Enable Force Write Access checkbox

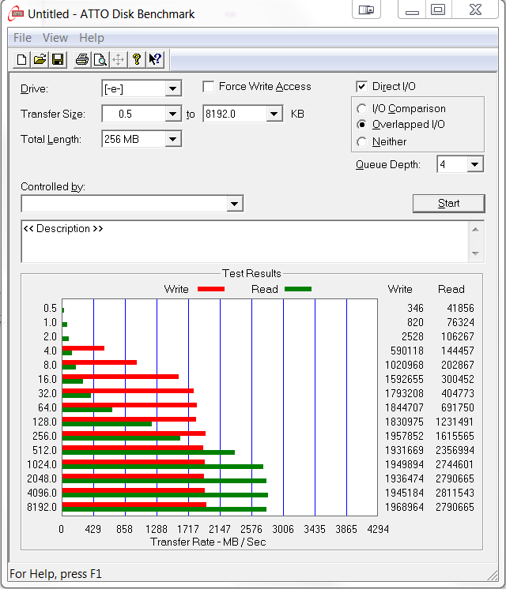click(x=209, y=87)
